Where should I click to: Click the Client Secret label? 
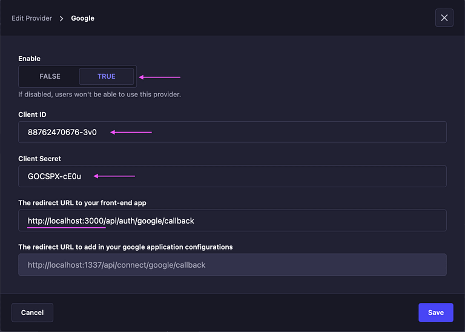[x=39, y=159]
